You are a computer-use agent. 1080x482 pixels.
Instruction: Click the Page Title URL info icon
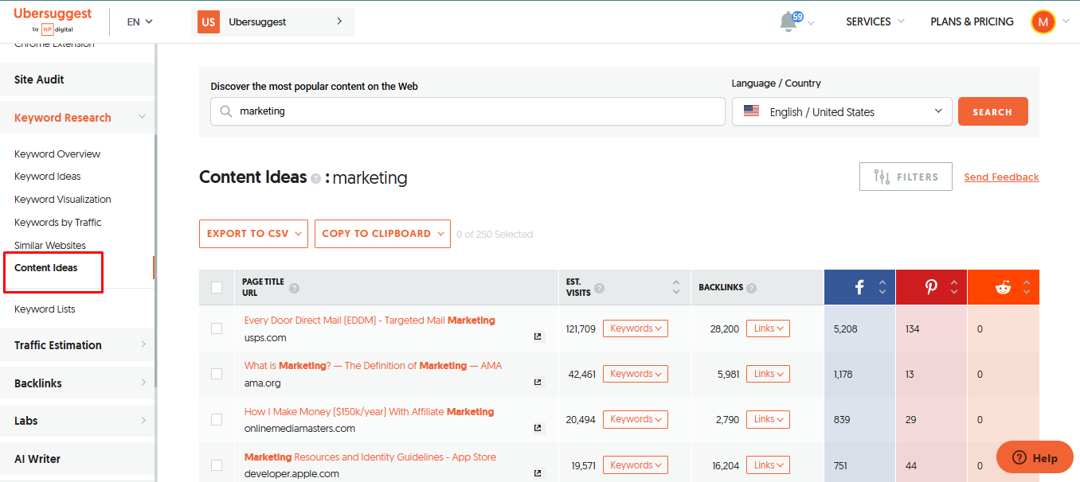pos(294,288)
